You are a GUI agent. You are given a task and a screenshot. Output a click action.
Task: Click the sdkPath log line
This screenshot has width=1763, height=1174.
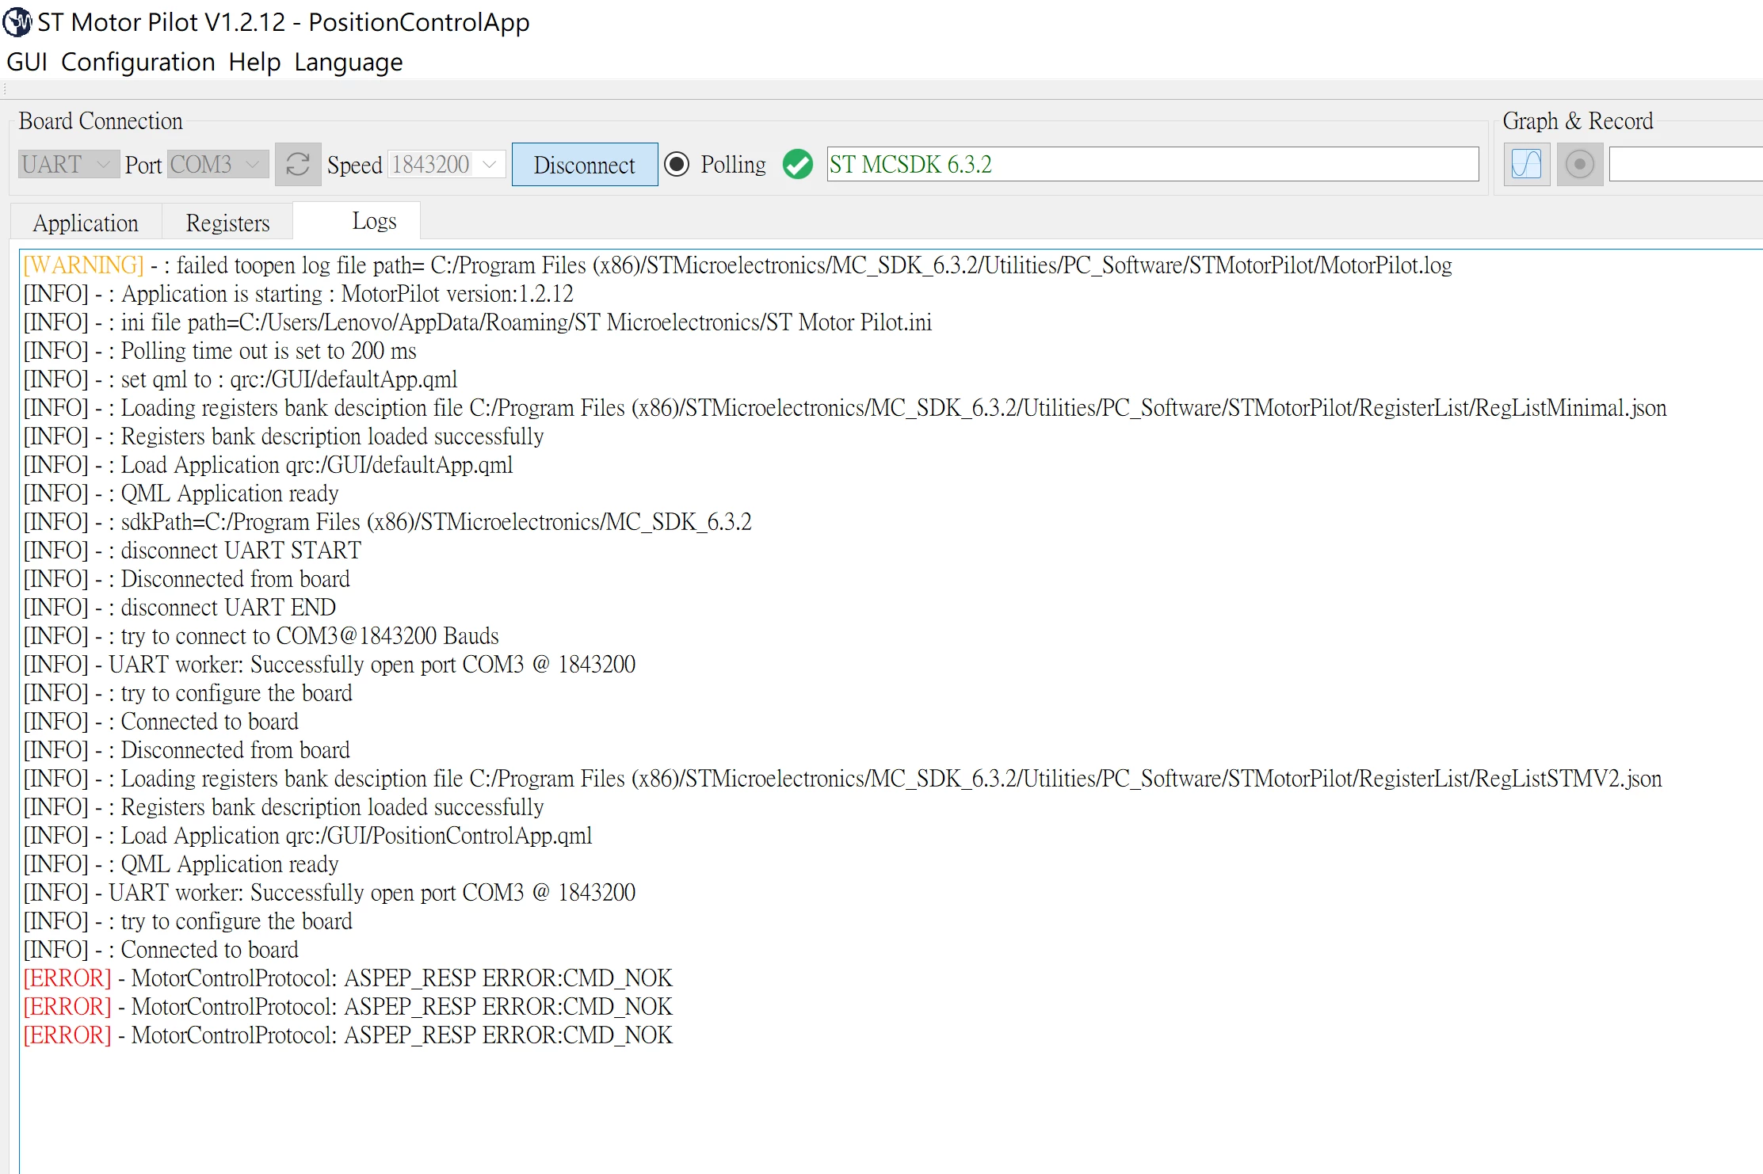(387, 522)
